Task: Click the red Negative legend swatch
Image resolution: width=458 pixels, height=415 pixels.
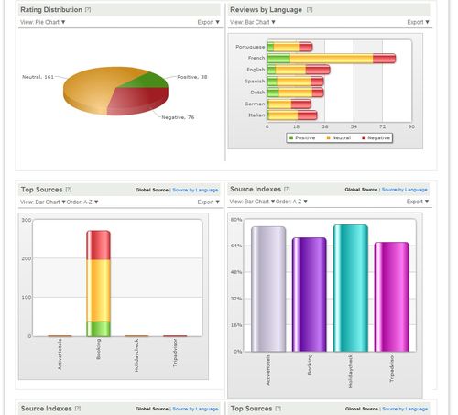Action: [x=364, y=138]
